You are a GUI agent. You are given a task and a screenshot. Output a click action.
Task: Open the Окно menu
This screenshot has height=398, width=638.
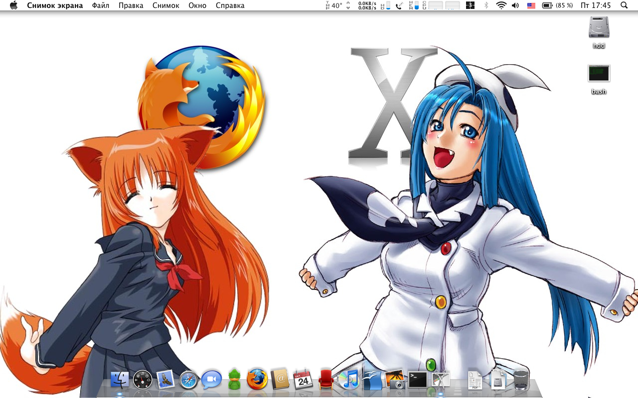pos(197,5)
